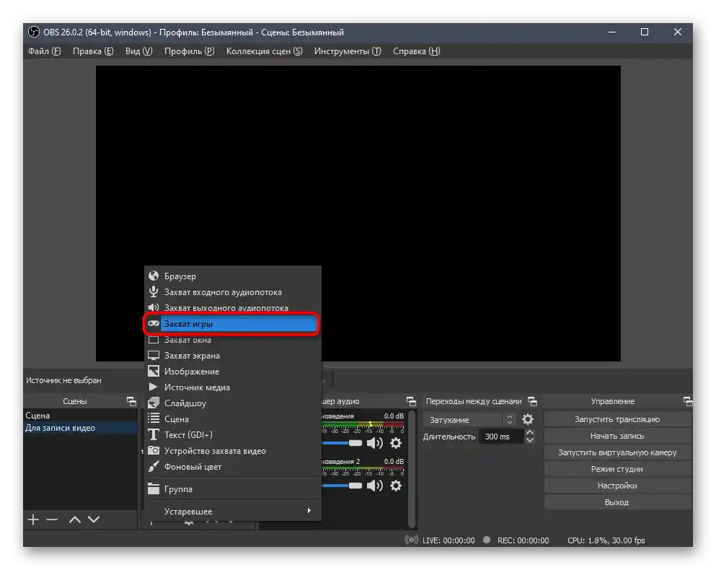Open settings gear for second audio channel

coord(396,486)
